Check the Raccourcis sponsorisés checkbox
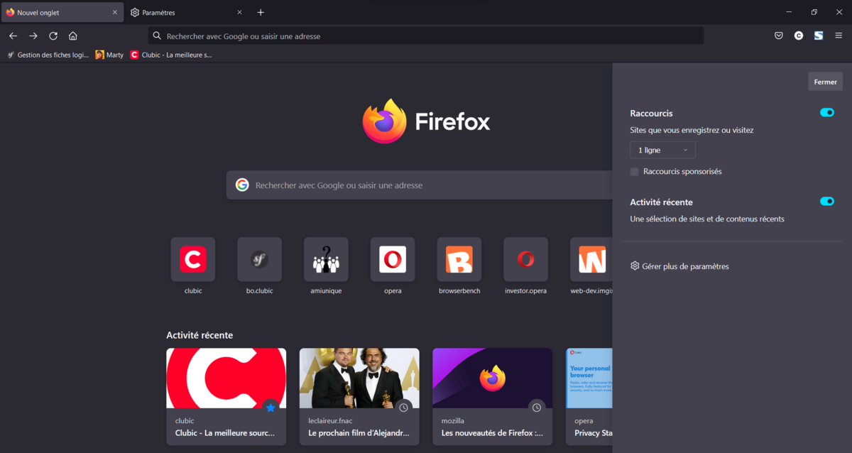The image size is (852, 453). coord(635,172)
